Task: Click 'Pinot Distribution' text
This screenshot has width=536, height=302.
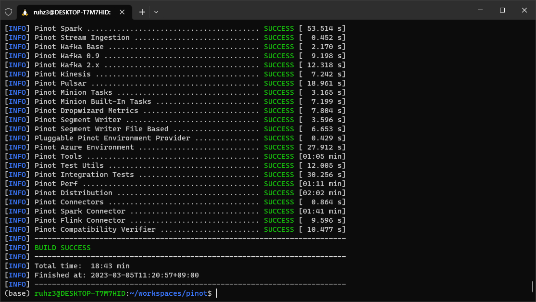Action: [x=74, y=193]
